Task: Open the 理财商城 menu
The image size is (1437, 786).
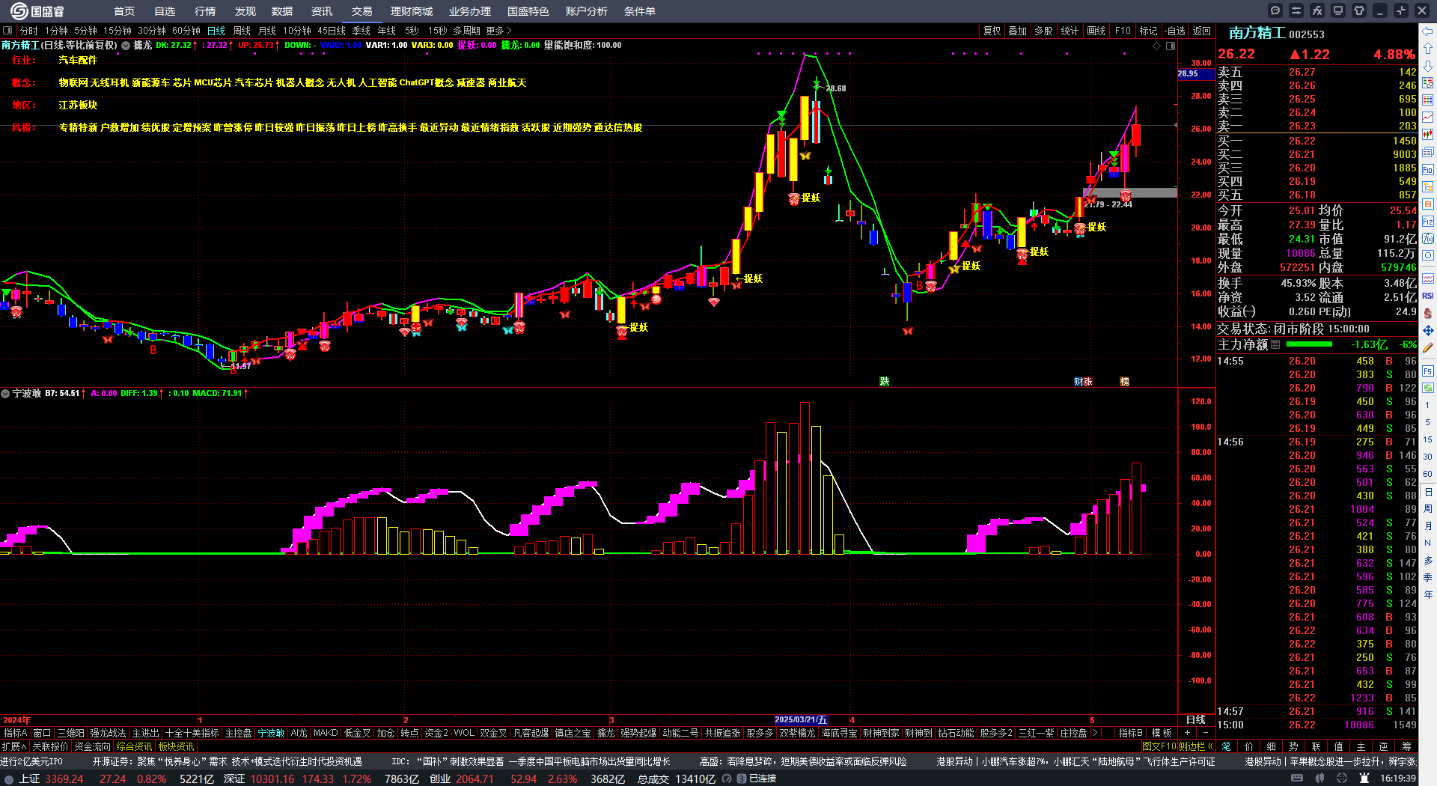Action: [x=412, y=11]
